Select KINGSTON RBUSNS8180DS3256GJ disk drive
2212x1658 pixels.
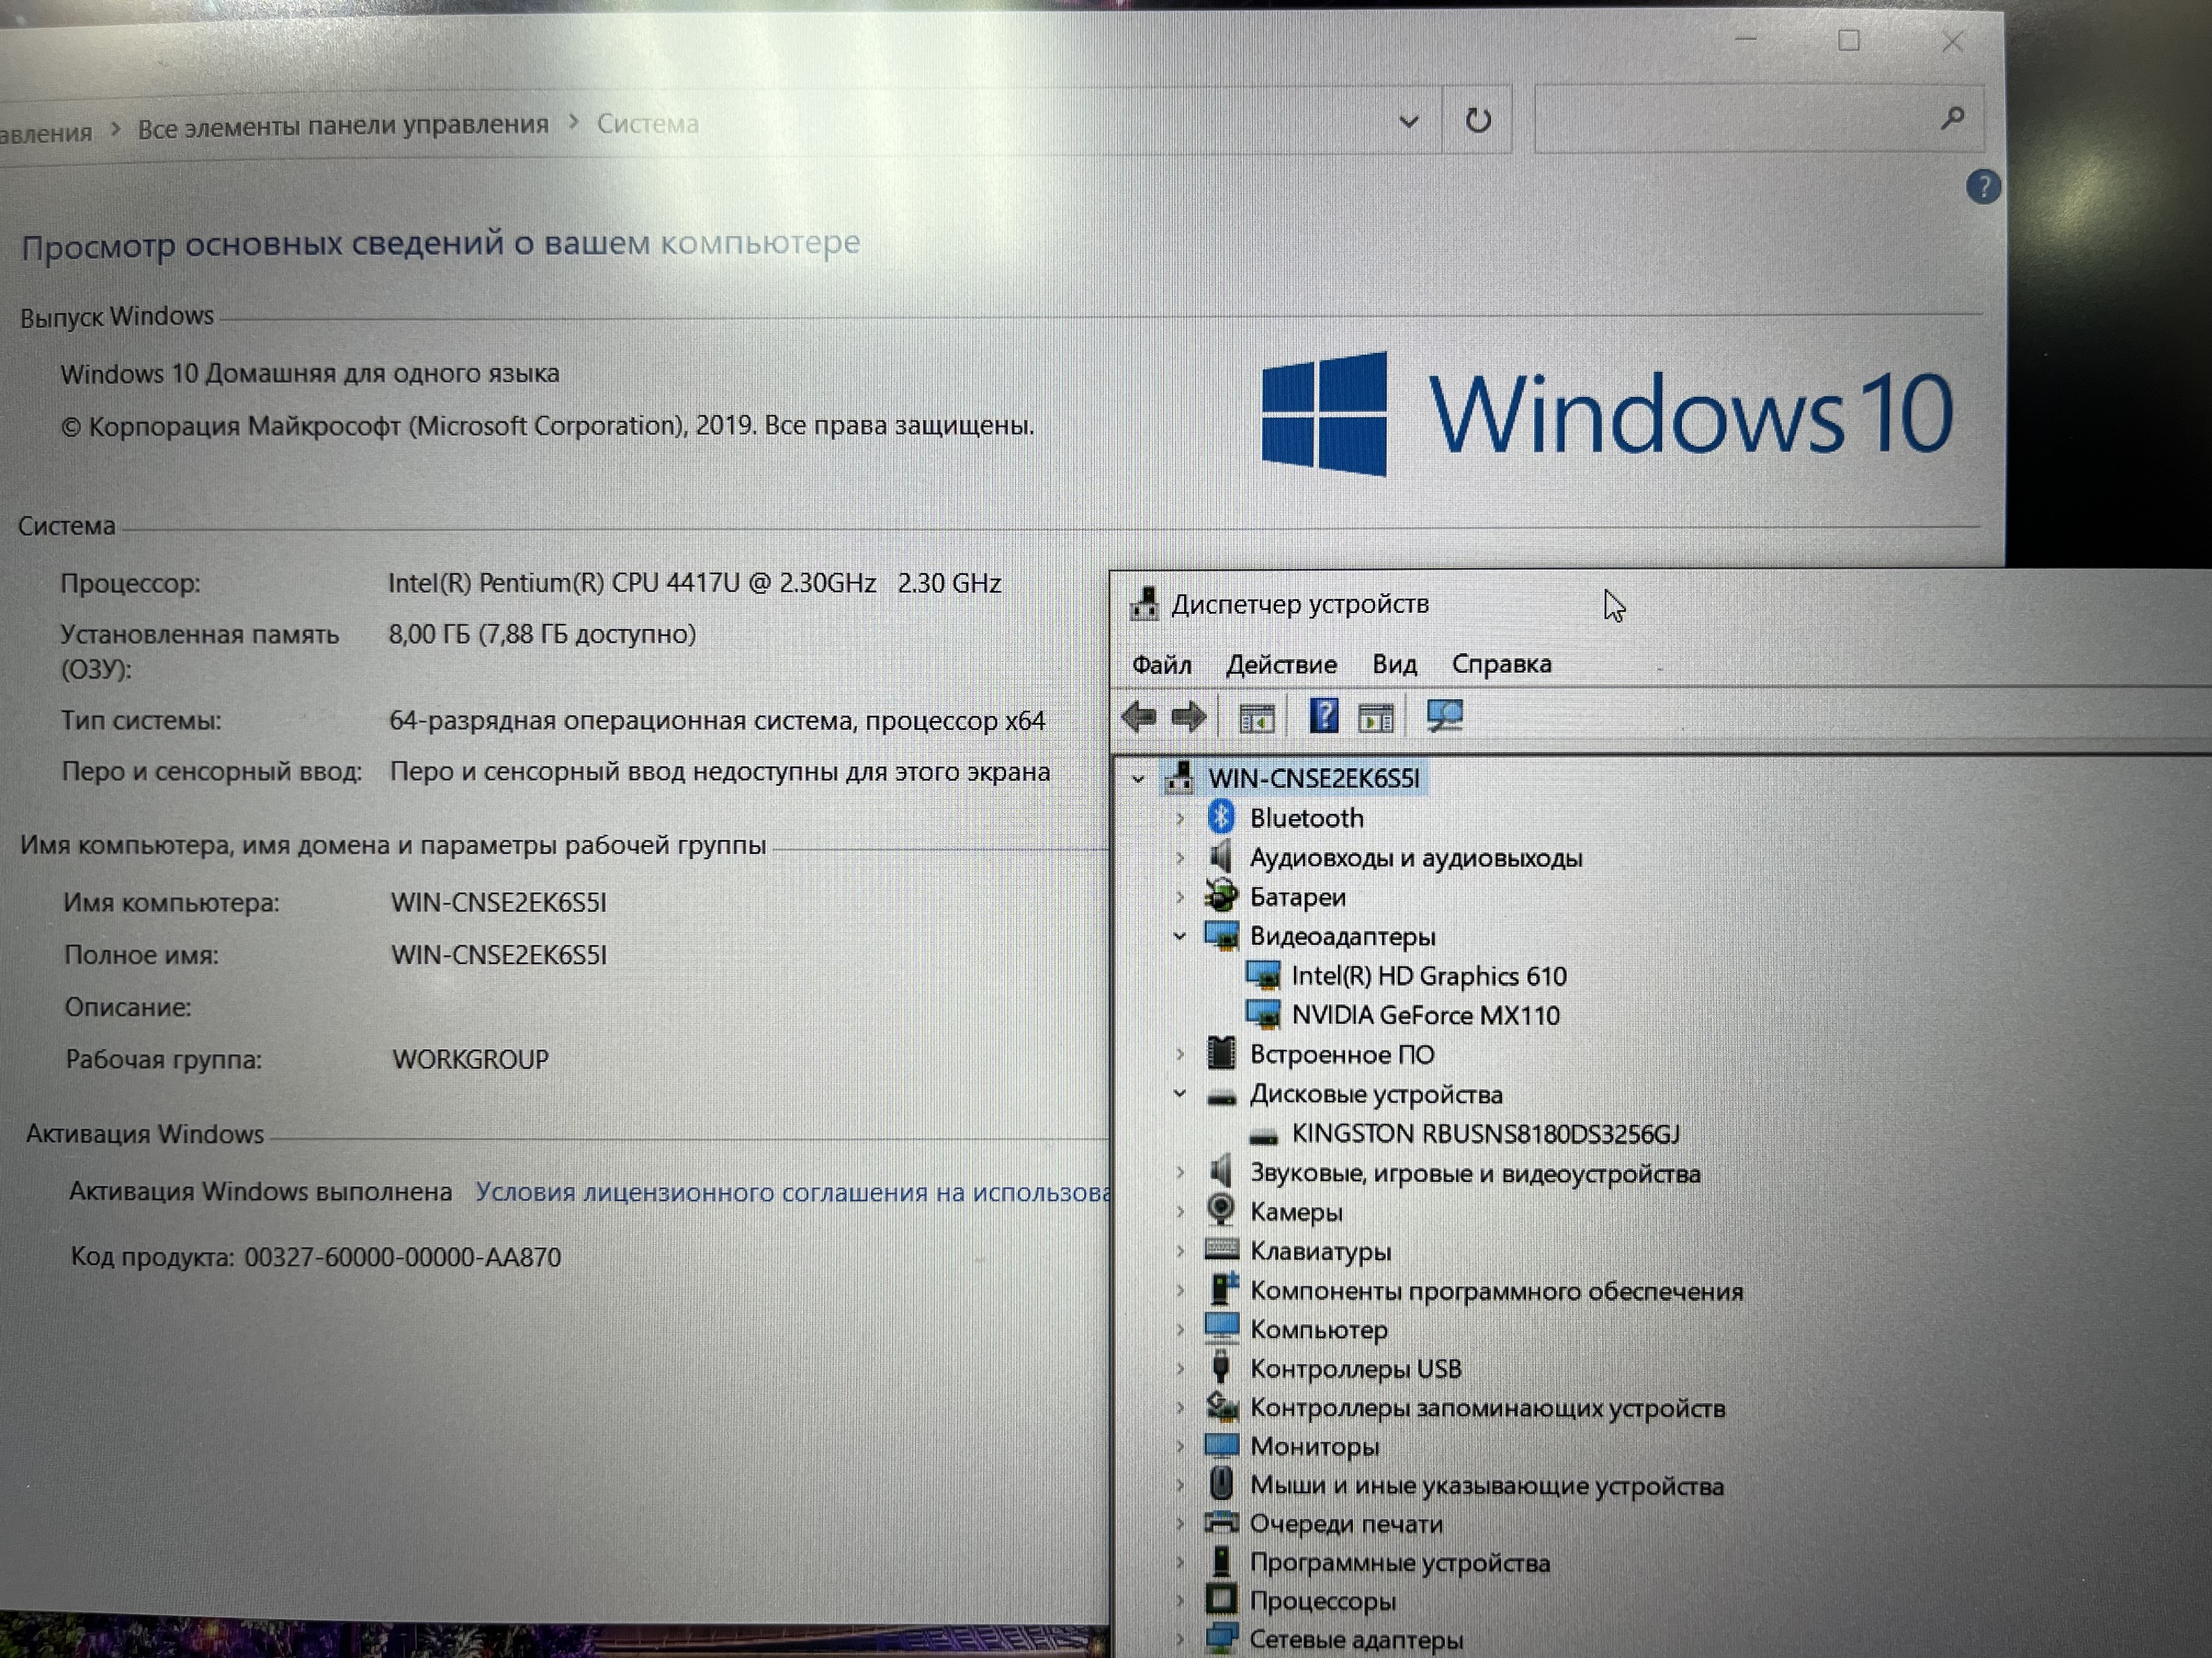1484,1133
